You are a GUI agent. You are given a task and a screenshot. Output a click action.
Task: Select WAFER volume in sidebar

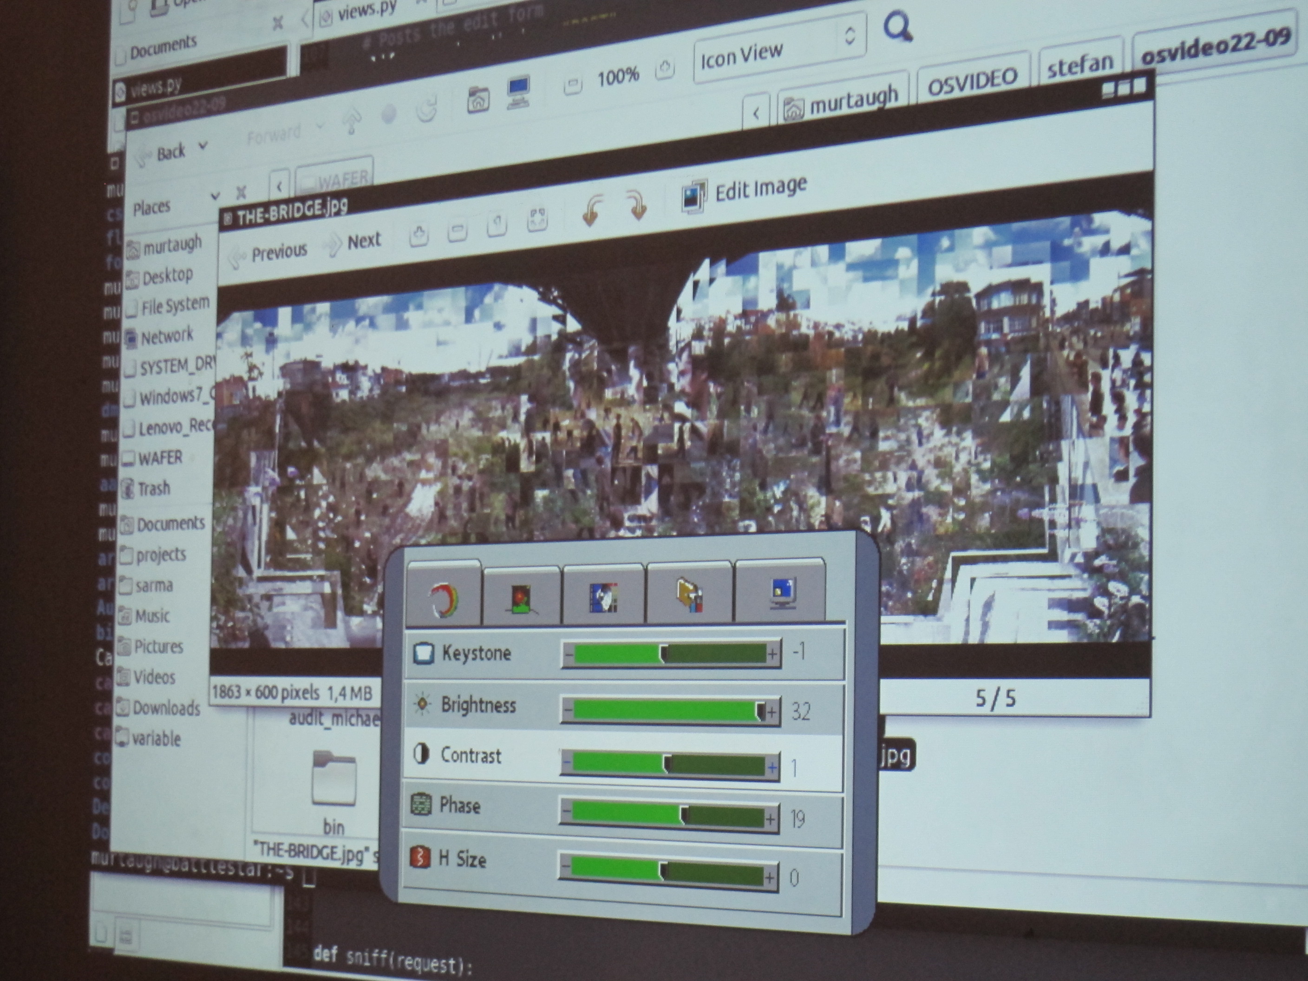(x=152, y=458)
